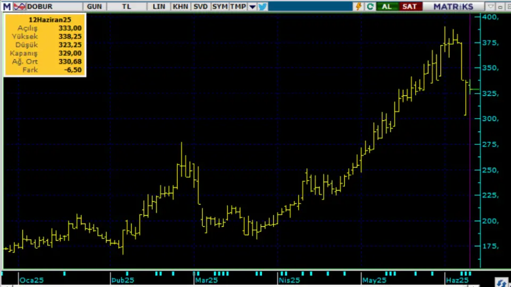This screenshot has height=287, width=511.
Task: Click the green C refresh icon
Action: [x=369, y=6]
